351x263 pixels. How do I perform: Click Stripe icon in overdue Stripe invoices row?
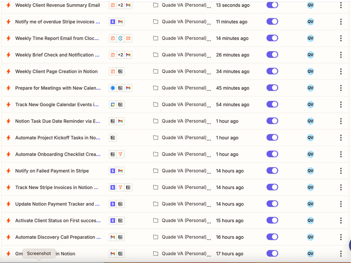[113, 22]
